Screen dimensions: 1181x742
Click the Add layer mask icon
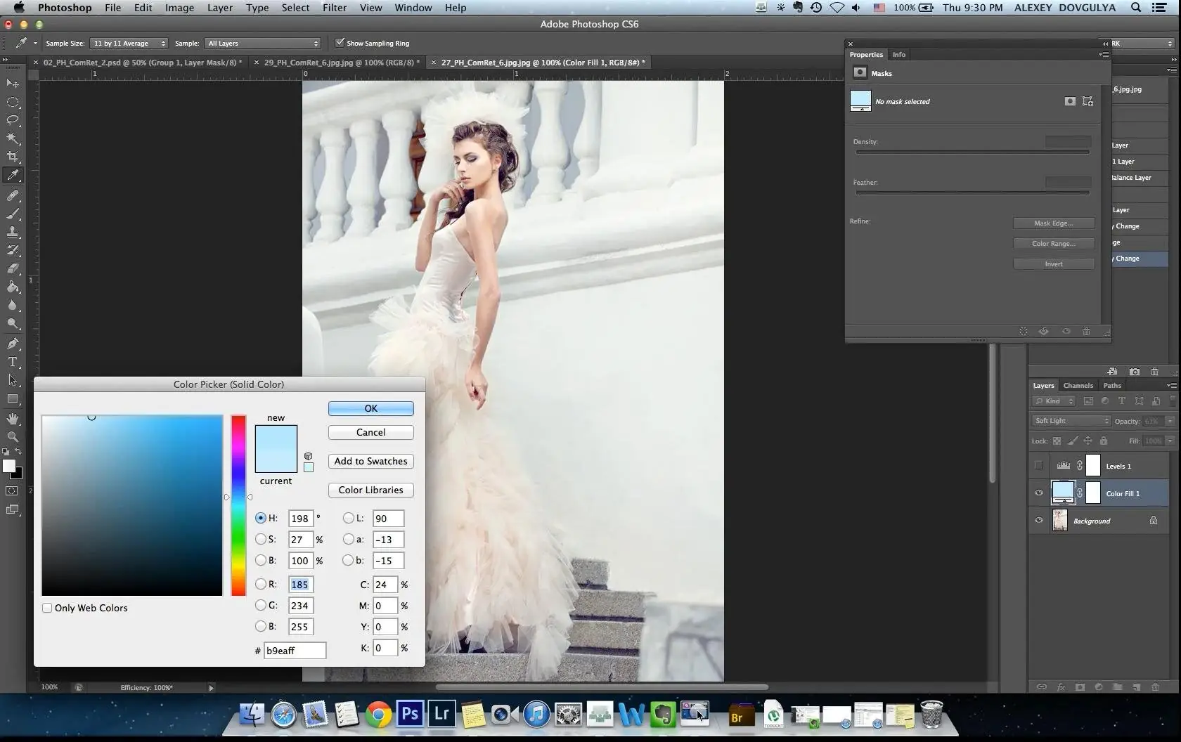point(1080,687)
